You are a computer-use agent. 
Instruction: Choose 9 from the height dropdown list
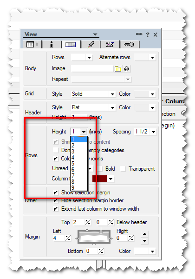79,187
